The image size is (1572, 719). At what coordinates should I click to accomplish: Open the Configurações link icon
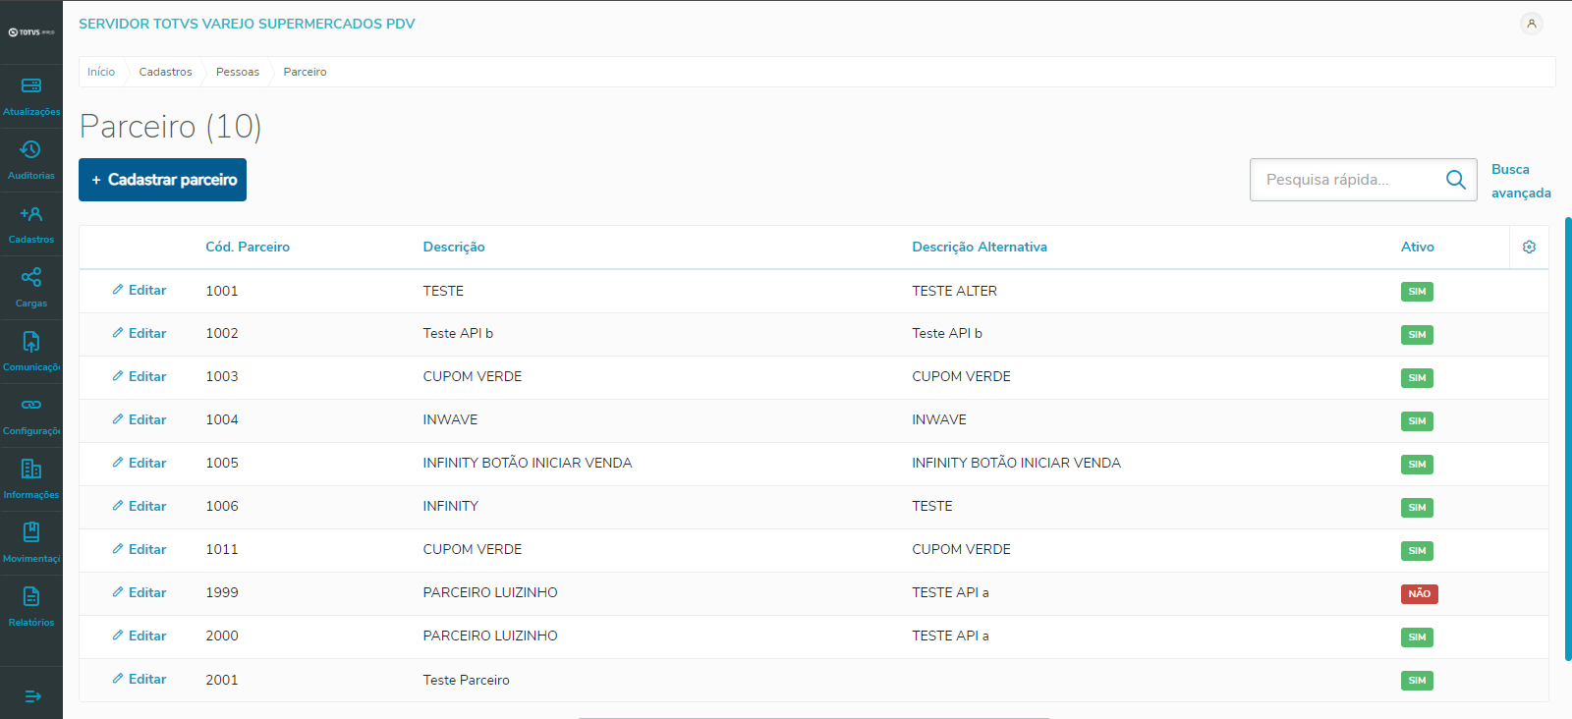point(30,406)
